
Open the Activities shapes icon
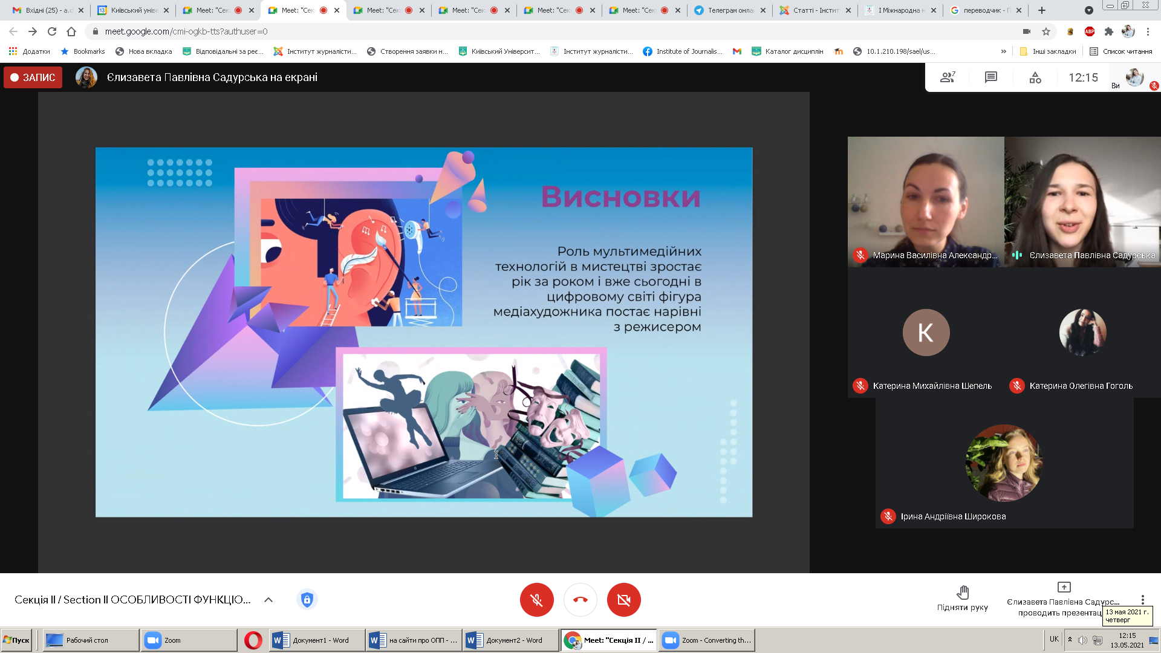(x=1035, y=77)
